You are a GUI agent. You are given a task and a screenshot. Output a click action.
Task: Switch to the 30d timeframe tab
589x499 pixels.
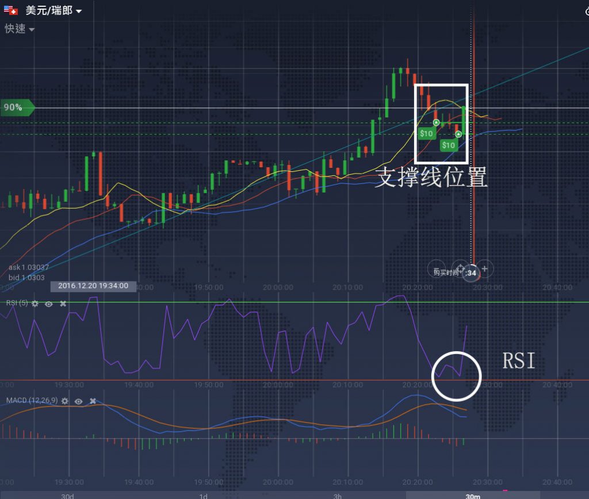(67, 496)
